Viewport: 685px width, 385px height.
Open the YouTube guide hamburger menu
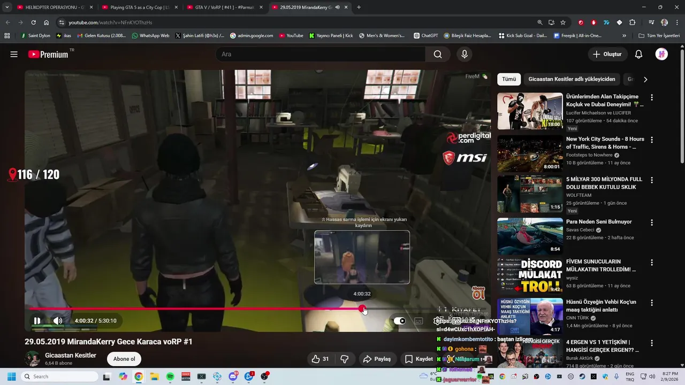coord(14,54)
